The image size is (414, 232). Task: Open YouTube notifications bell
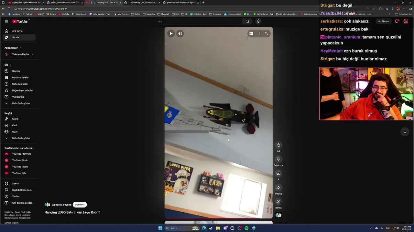397,21
